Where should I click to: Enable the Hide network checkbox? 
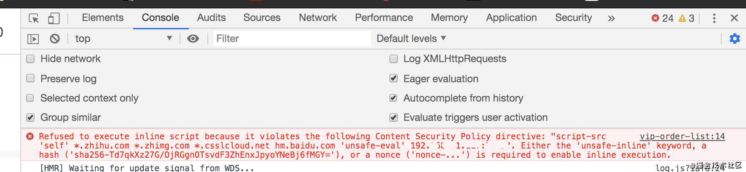click(30, 59)
